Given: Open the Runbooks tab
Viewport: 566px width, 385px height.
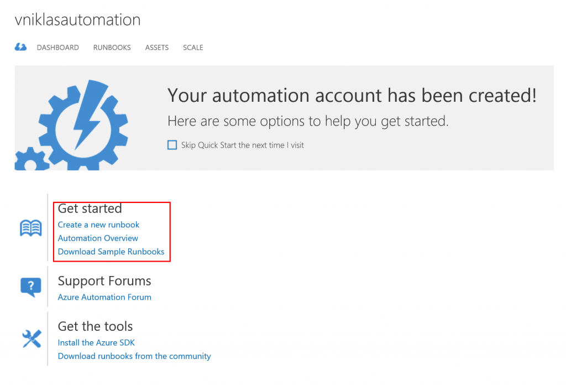Looking at the screenshot, I should (112, 48).
